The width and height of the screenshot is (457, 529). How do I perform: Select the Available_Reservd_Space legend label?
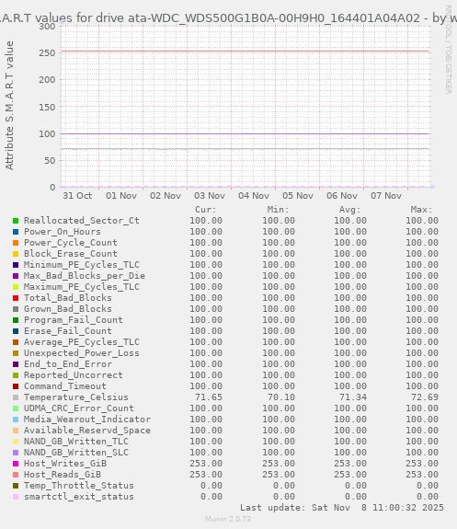(x=87, y=431)
